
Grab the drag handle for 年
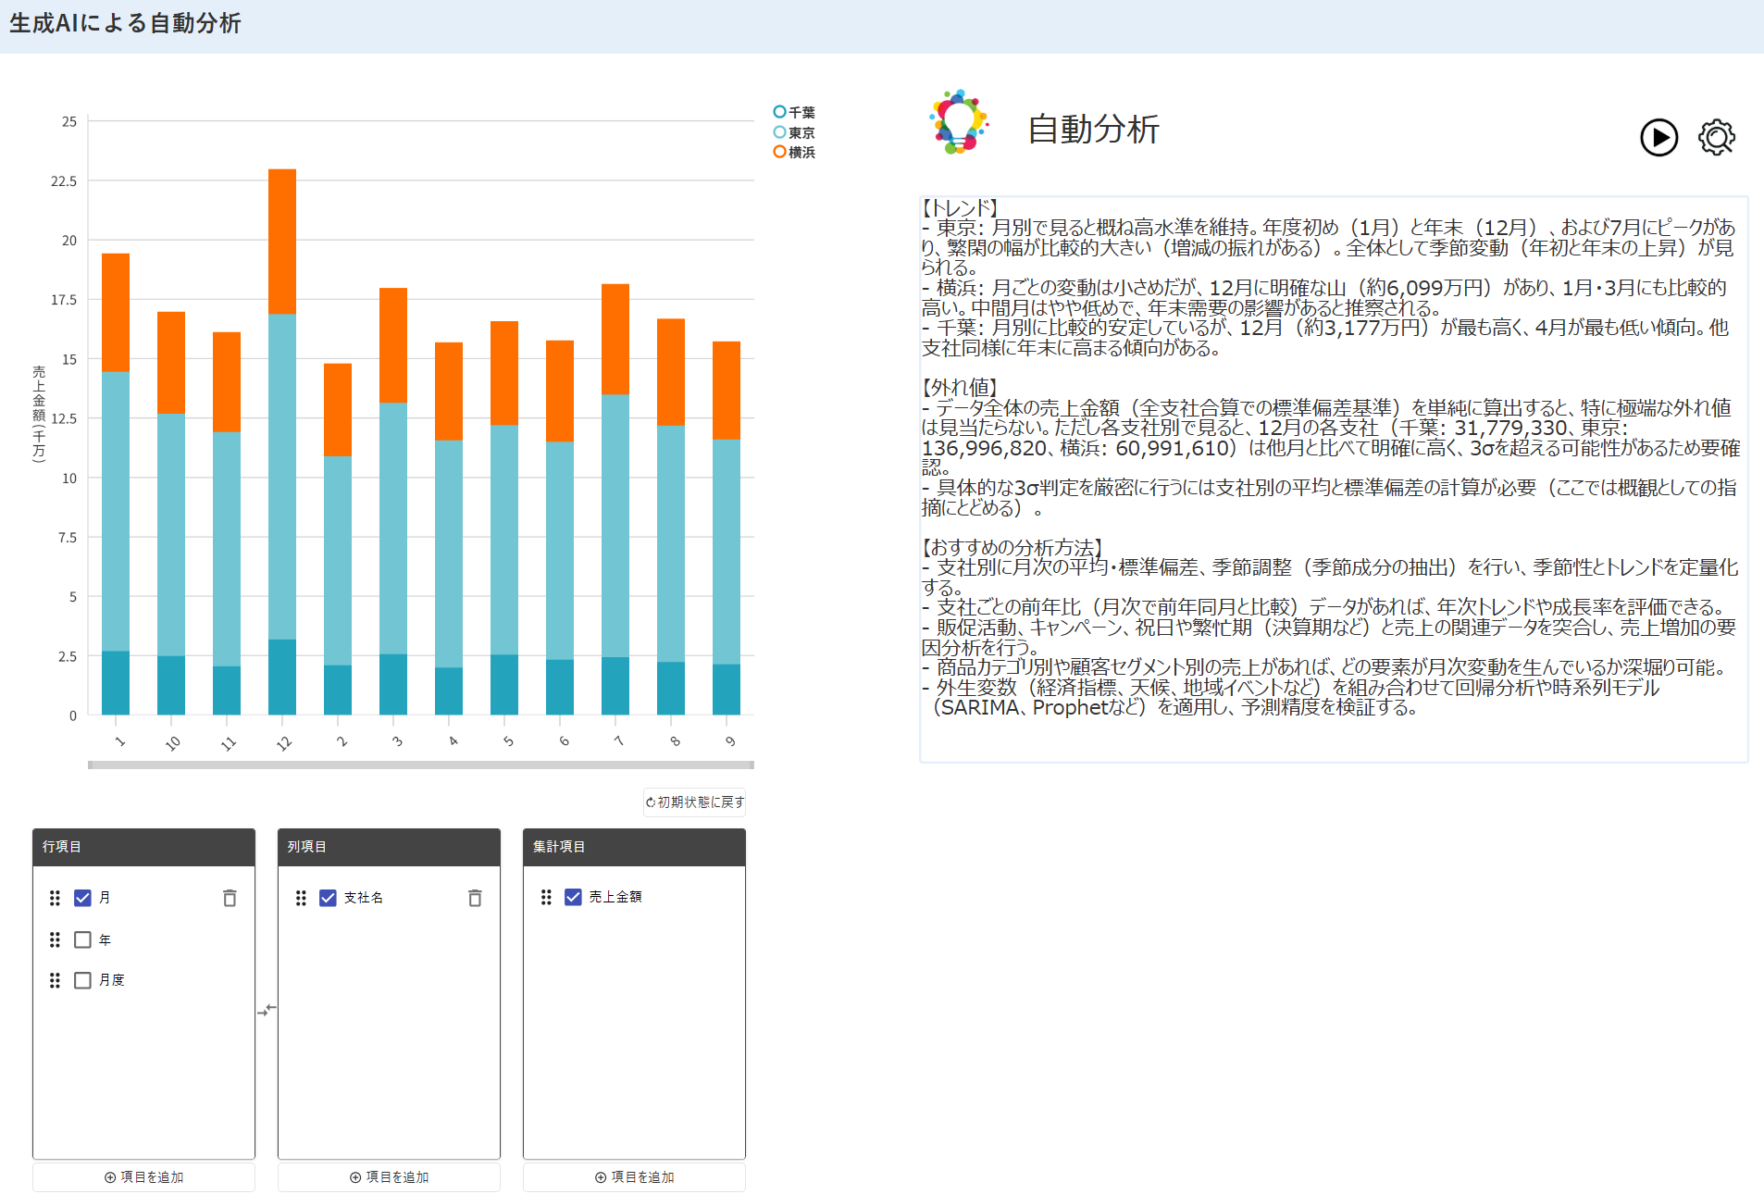coord(55,939)
